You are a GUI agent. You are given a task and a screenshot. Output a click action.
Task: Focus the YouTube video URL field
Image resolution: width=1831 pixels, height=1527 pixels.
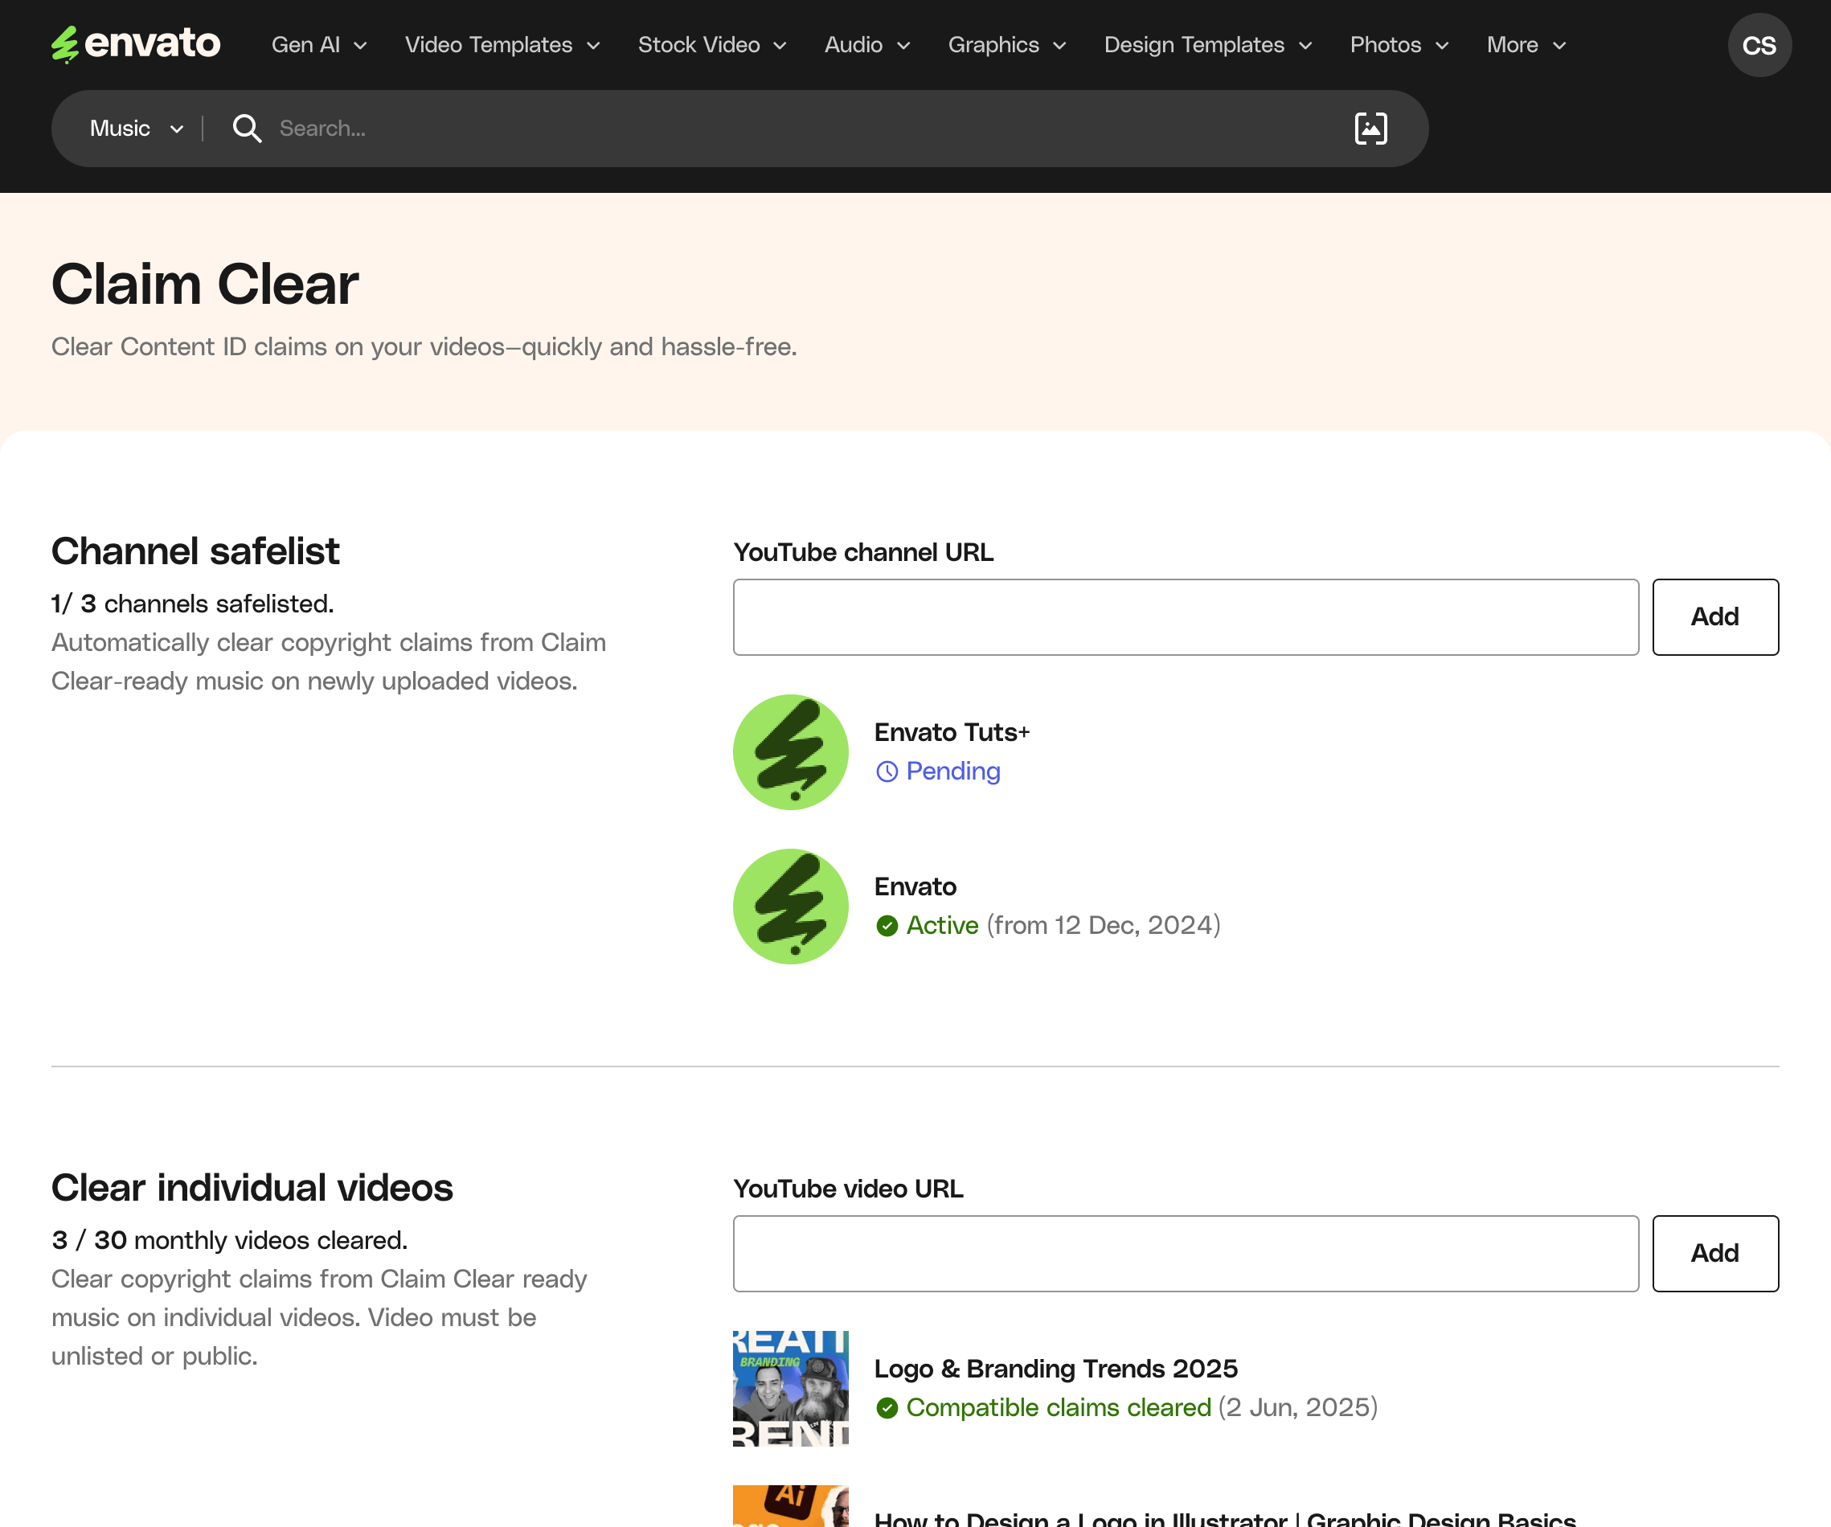click(1185, 1253)
